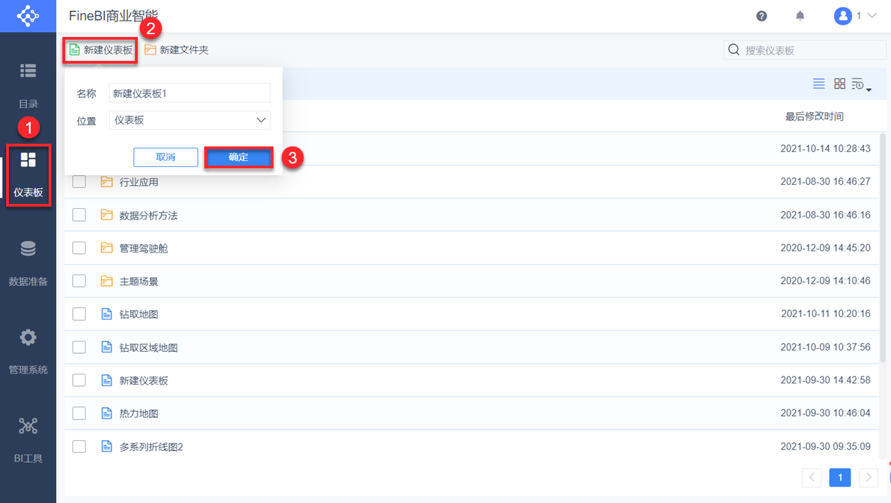Tick the checkbox for 热力地图
The height and width of the screenshot is (503, 891).
79,413
